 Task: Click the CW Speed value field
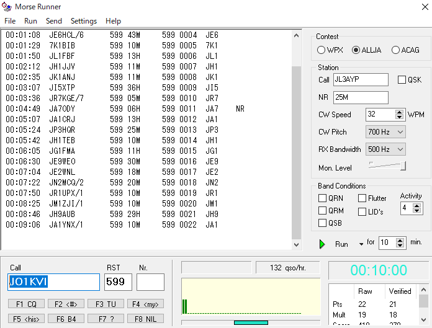[x=380, y=115]
